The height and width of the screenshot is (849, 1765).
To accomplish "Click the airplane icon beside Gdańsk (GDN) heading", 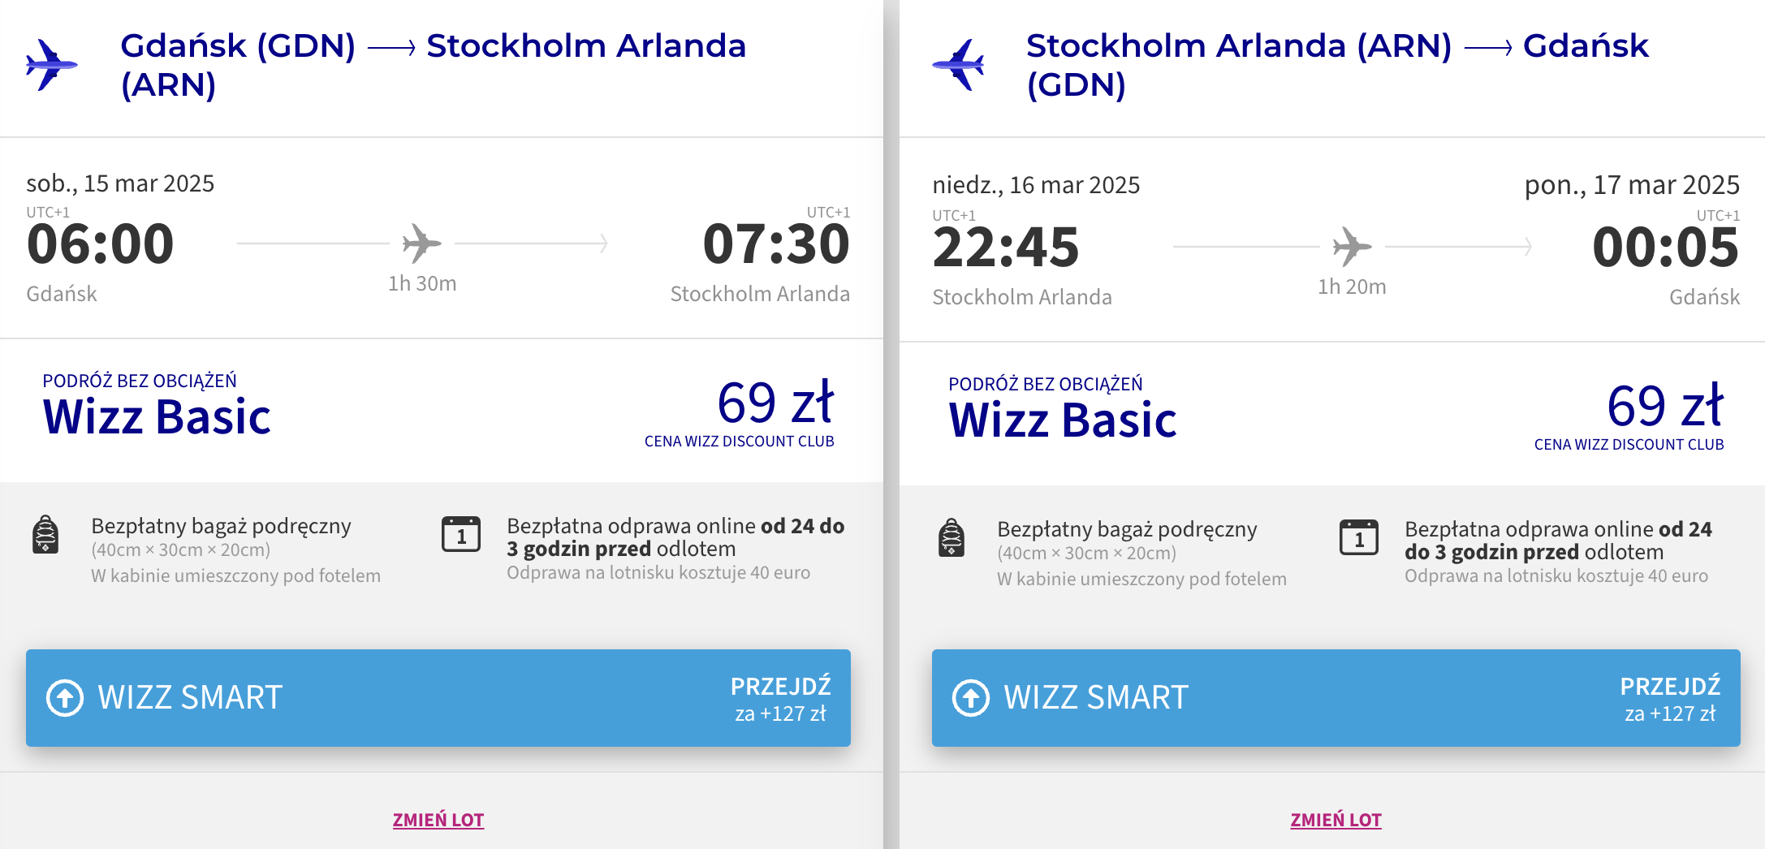I will click(x=52, y=64).
